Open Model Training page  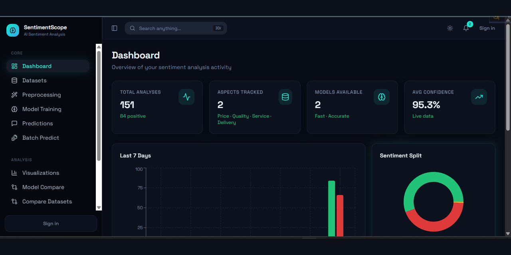tap(48, 109)
